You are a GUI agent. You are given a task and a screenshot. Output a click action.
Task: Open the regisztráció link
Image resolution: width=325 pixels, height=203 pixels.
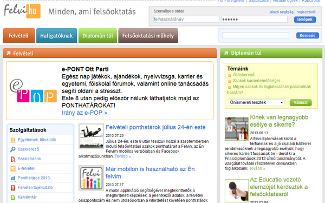[x=306, y=12]
